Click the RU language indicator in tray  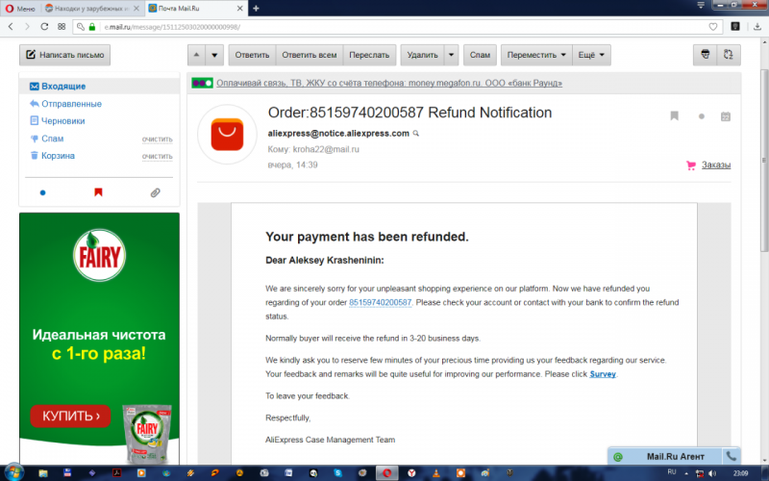pos(672,472)
